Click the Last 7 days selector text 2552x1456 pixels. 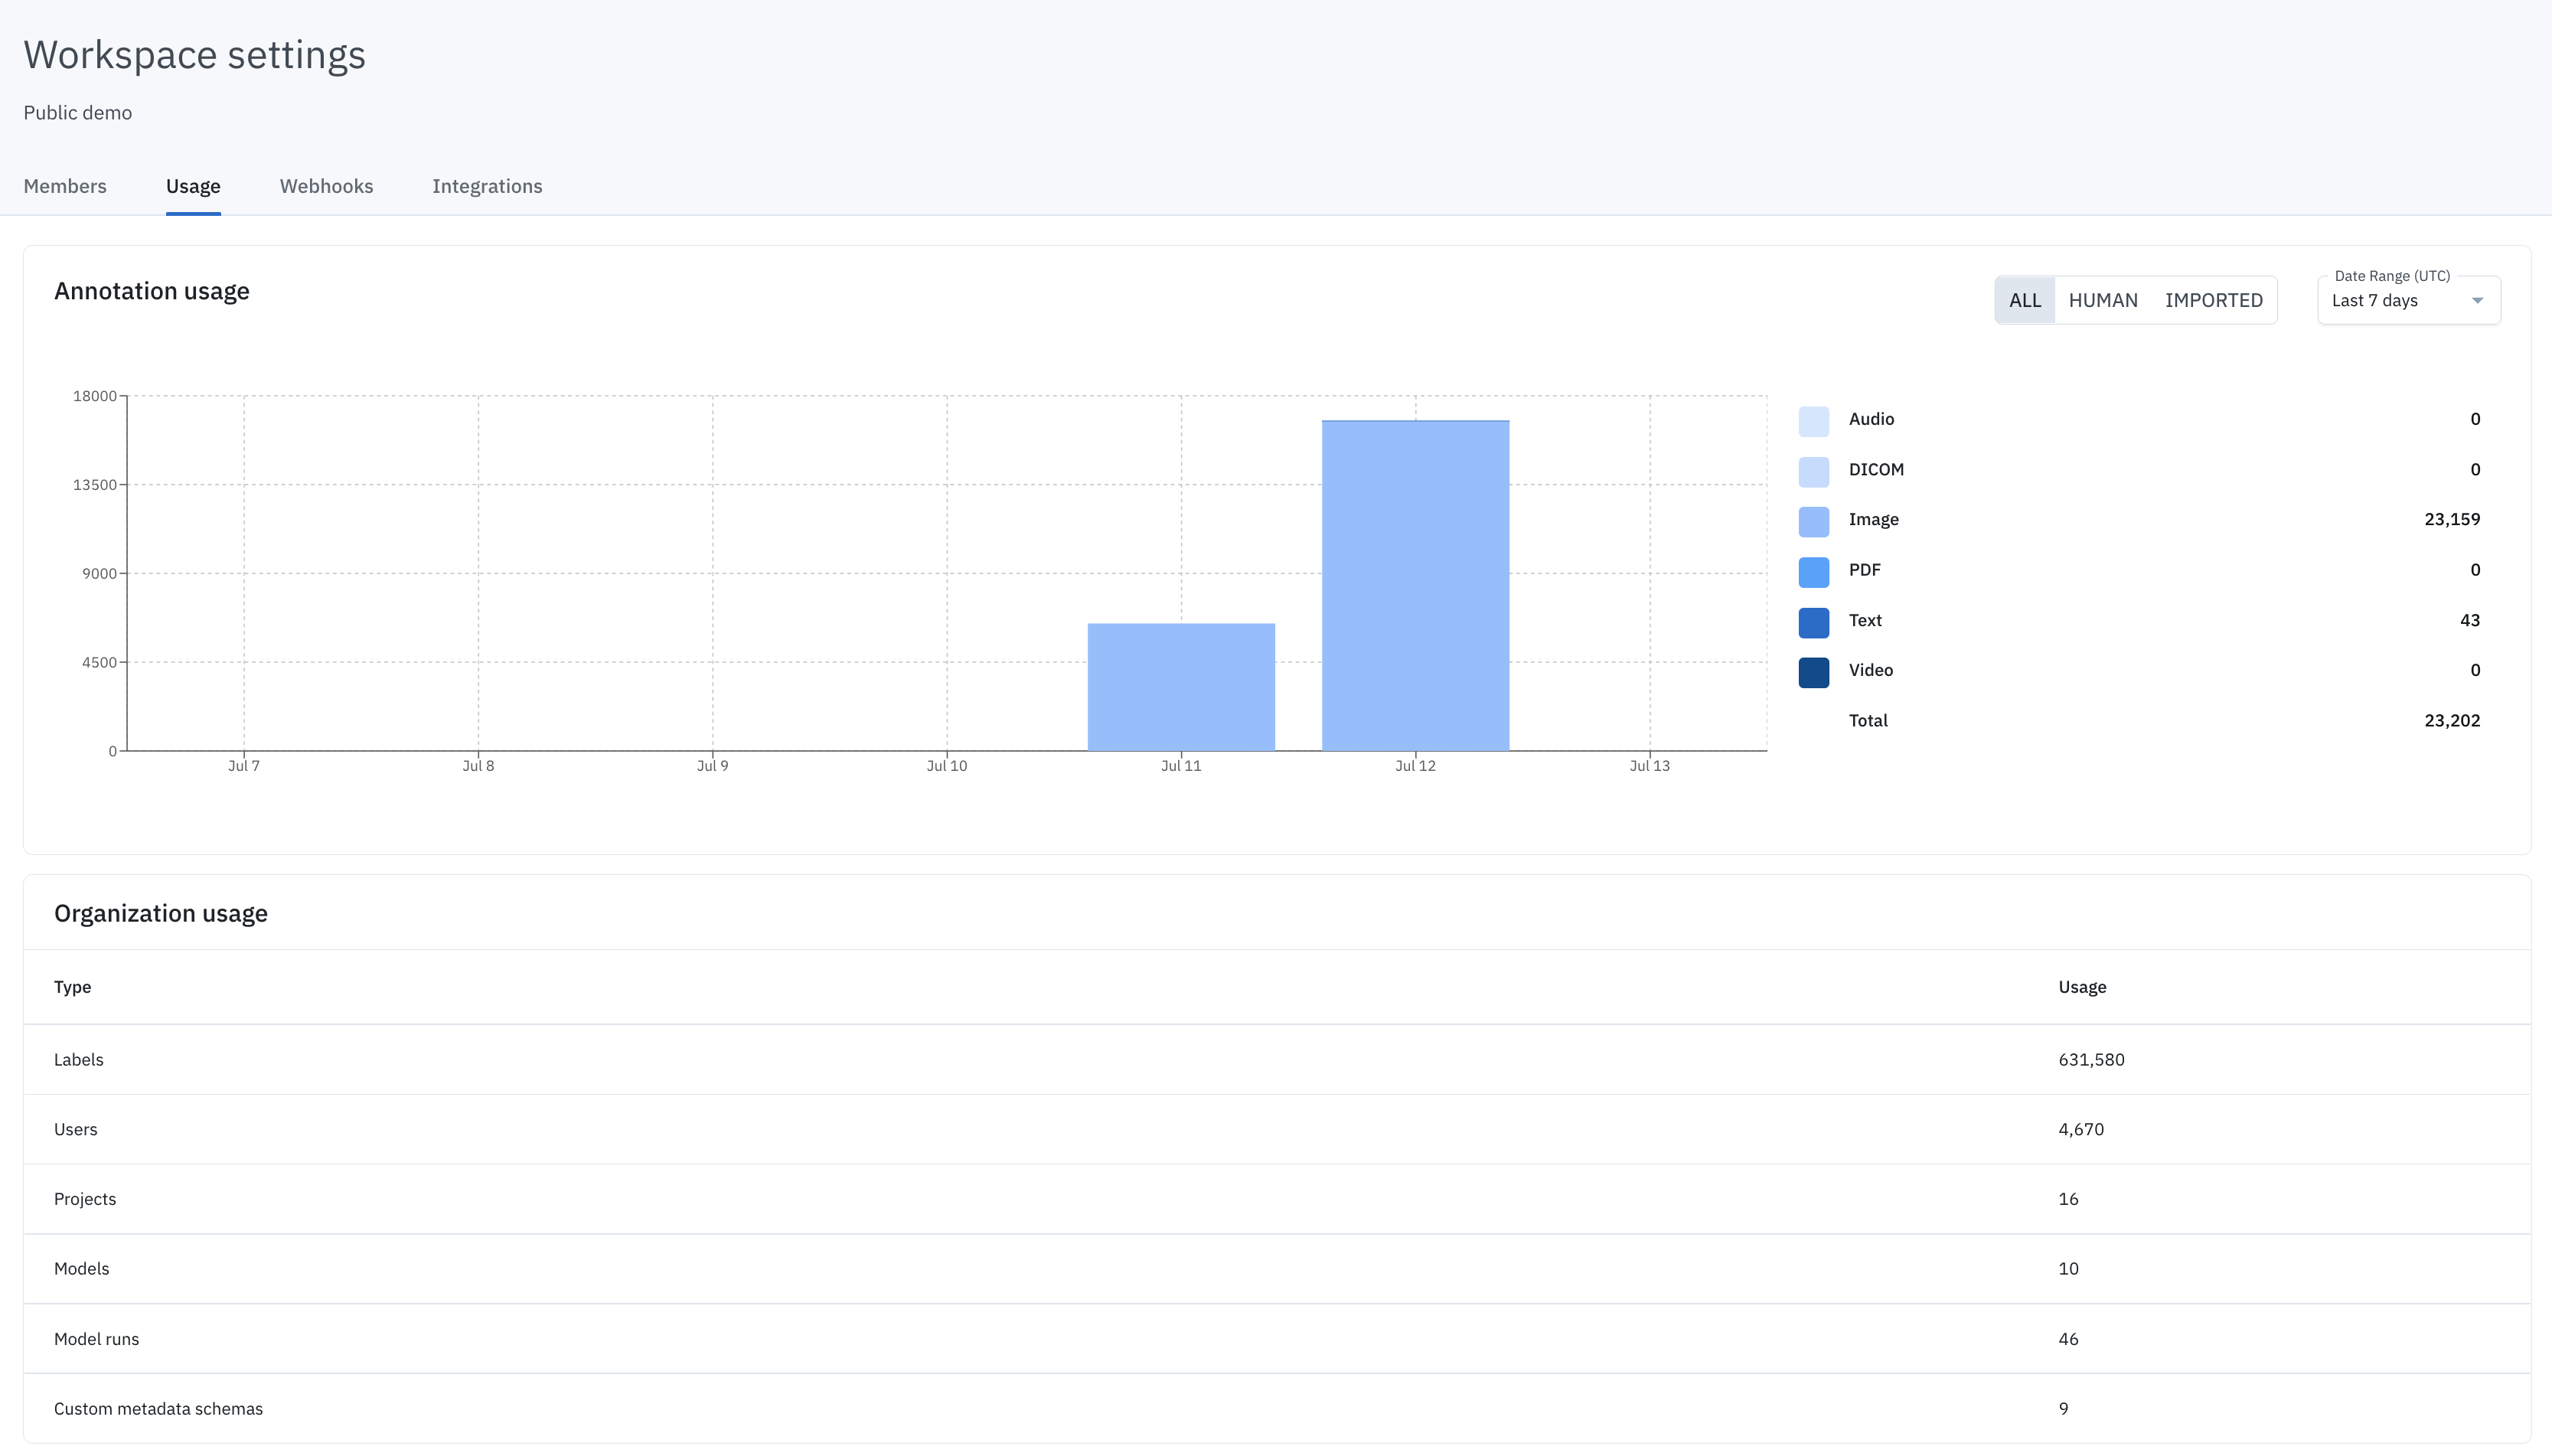point(2374,301)
